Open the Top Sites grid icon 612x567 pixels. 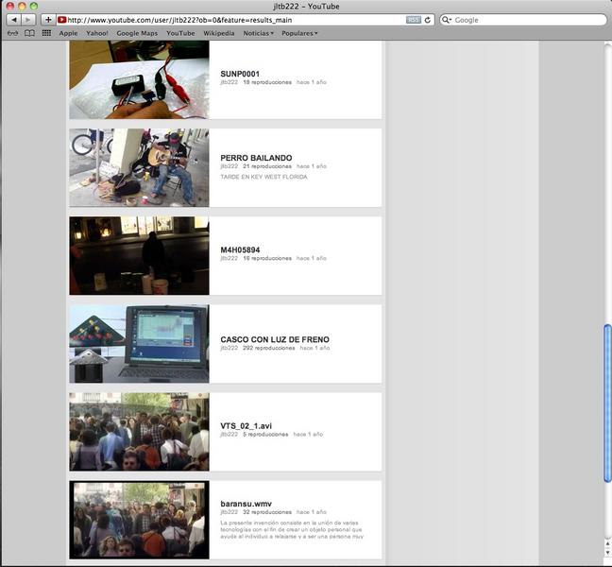[x=46, y=33]
